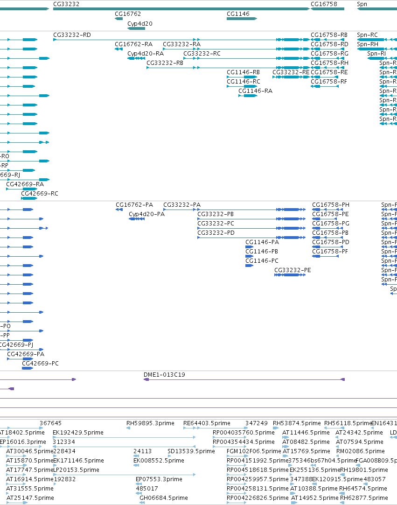
Task: Select protein Cyp4d20-PA
Action: [x=137, y=219]
